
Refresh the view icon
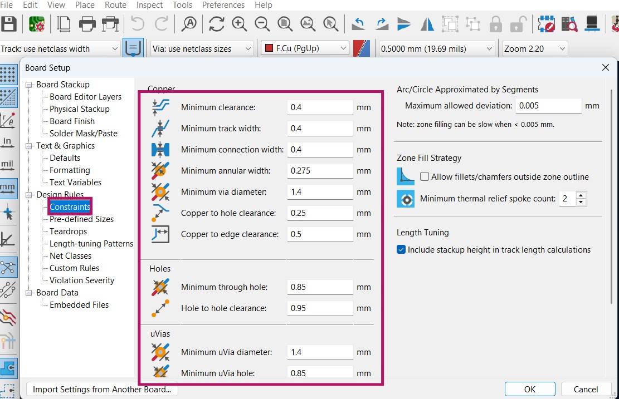tap(216, 24)
